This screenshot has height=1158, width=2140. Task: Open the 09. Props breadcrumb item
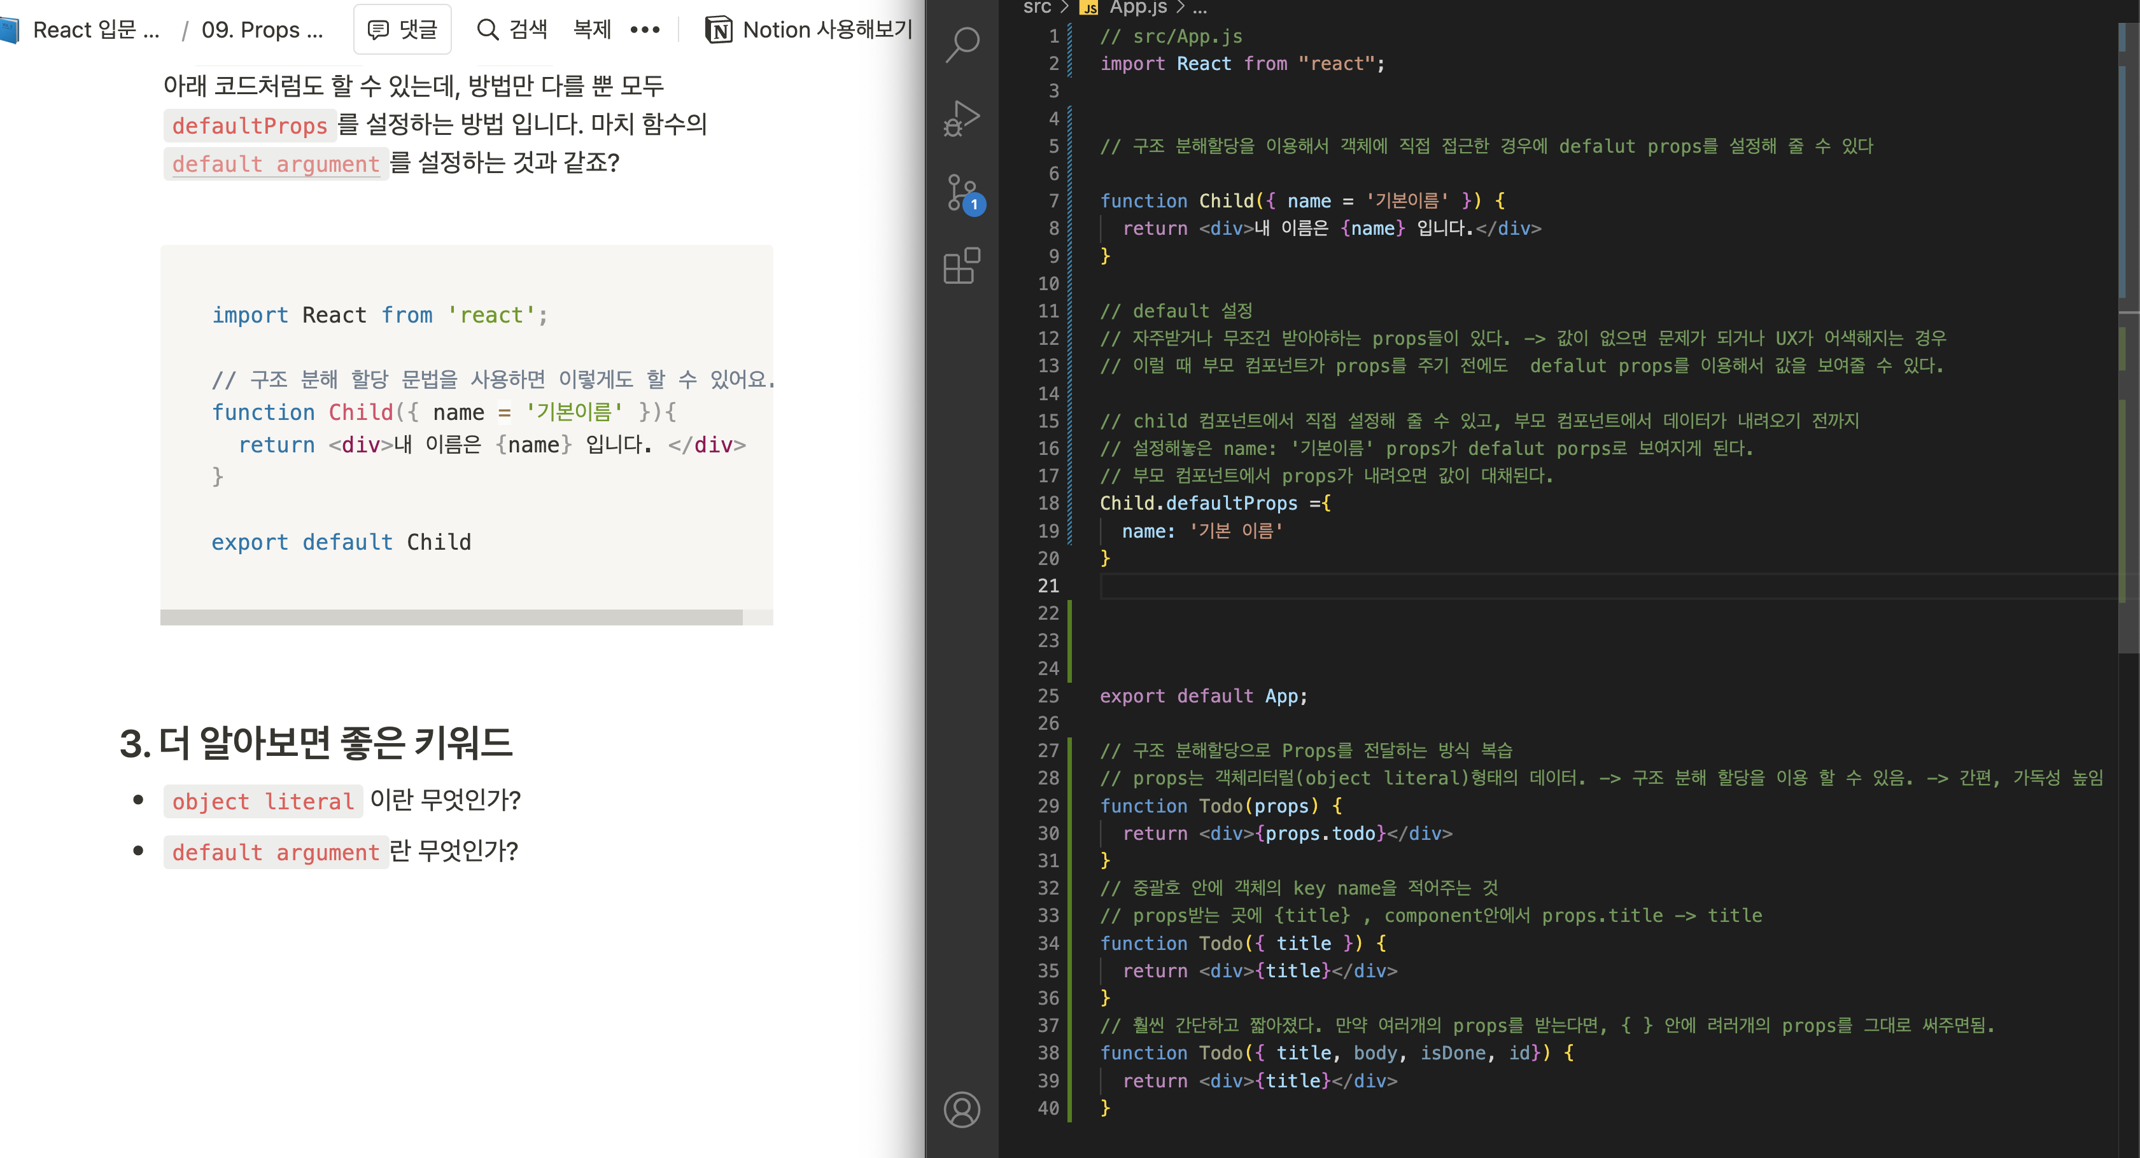click(x=262, y=30)
